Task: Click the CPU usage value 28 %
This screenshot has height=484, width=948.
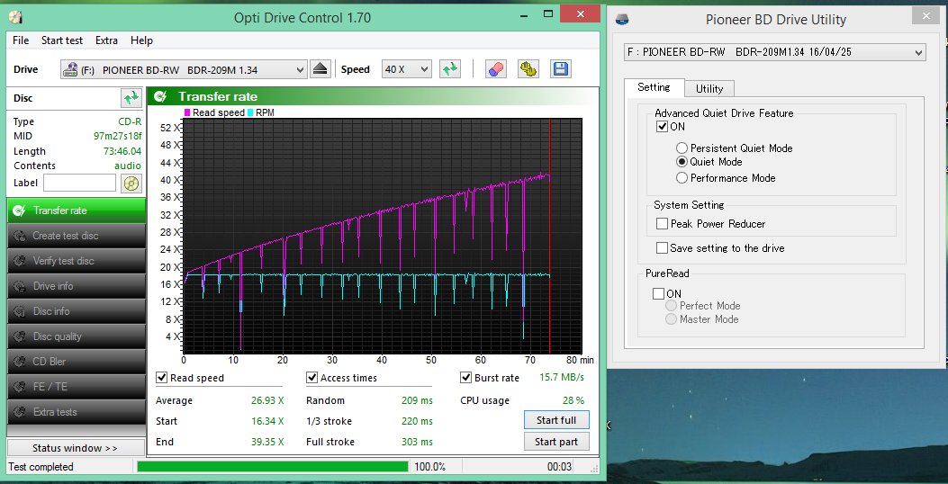Action: [572, 400]
